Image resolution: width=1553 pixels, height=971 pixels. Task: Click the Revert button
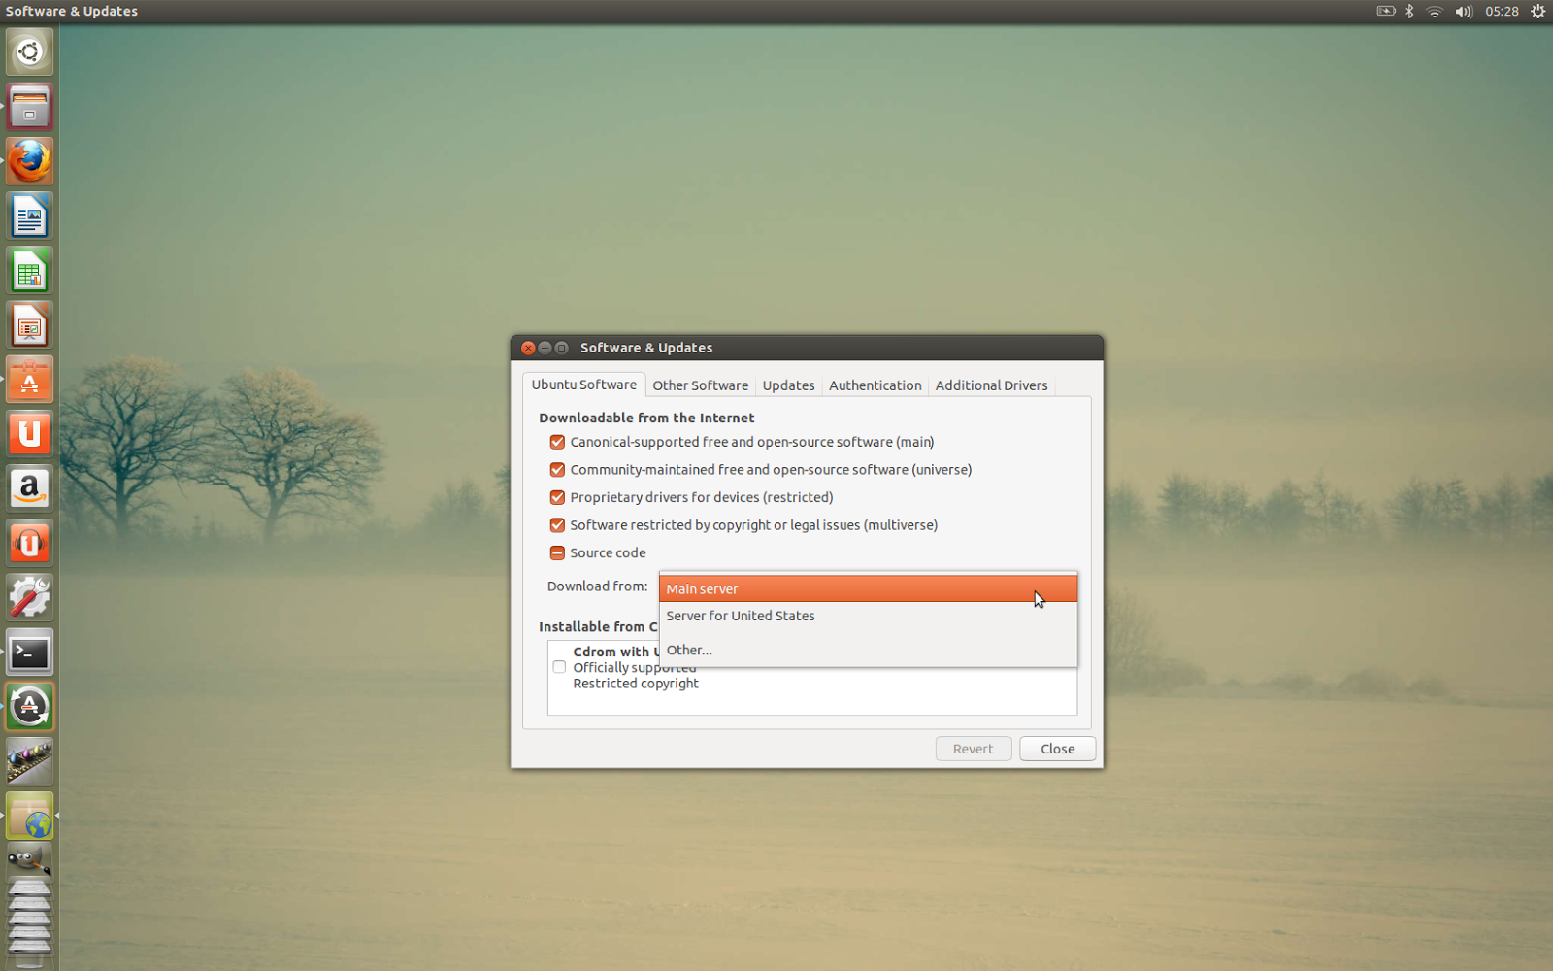pos(973,748)
